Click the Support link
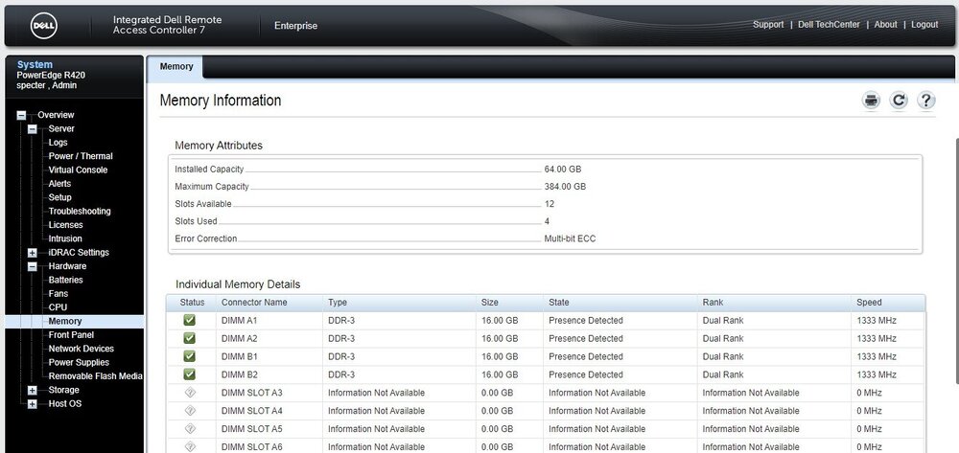 [768, 25]
